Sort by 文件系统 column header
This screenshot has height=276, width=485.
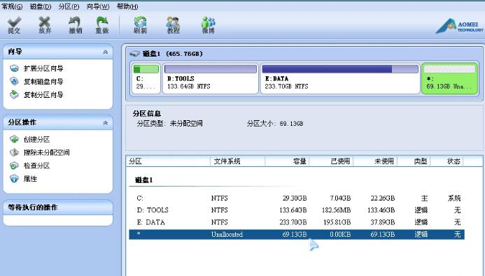click(x=237, y=161)
